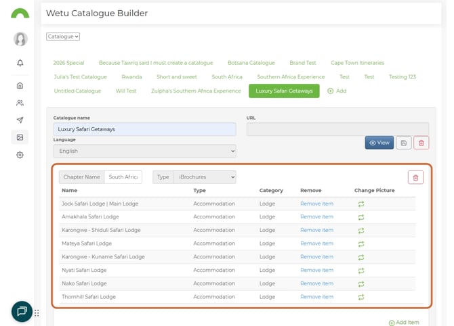
Task: Open the settings gear in sidebar
Action: coord(20,155)
